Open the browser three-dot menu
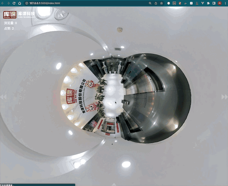Screen dimensions: 228x186 click(x=225, y=3)
